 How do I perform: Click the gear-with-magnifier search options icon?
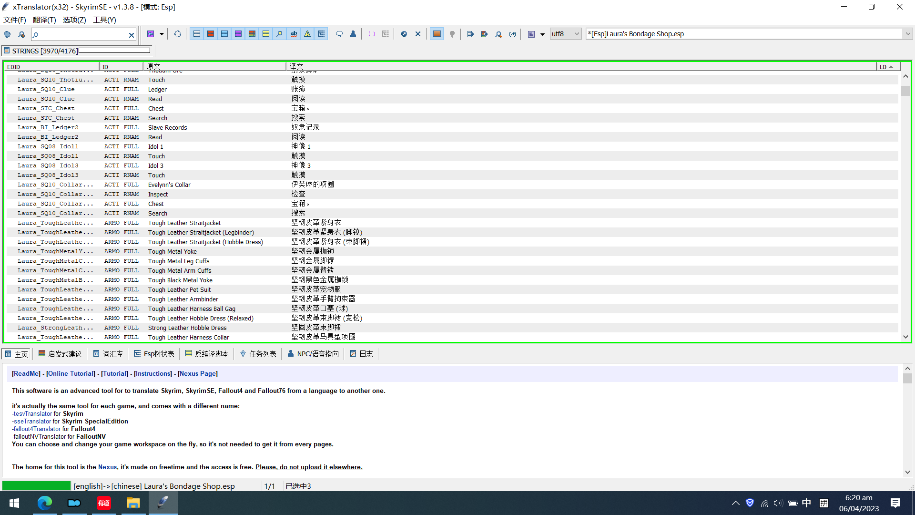tap(21, 34)
